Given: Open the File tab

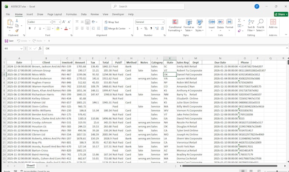Looking at the screenshot, I should point(8,14).
